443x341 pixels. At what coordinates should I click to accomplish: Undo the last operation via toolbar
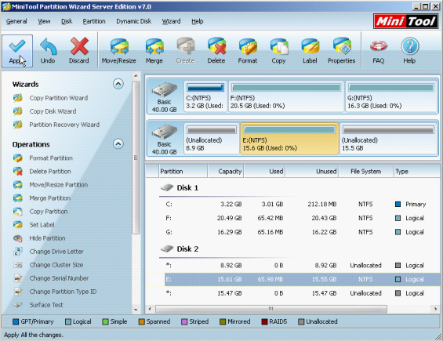pos(48,51)
